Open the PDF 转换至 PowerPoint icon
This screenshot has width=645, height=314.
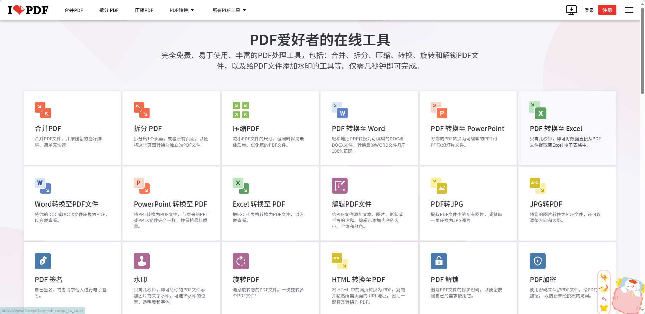(439, 110)
